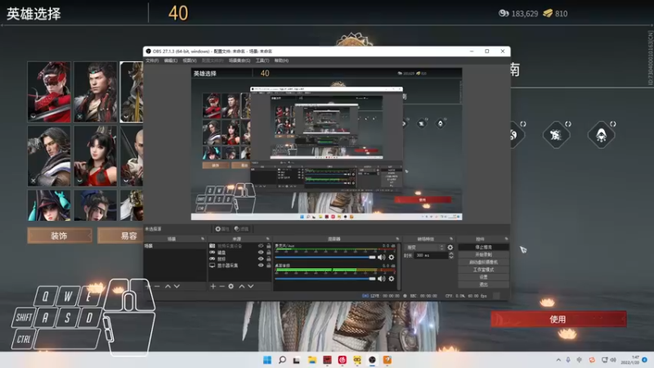Viewport: 654px width, 368px height.
Task: Open 麦克风/Aux audio settings gear
Action: (x=392, y=258)
